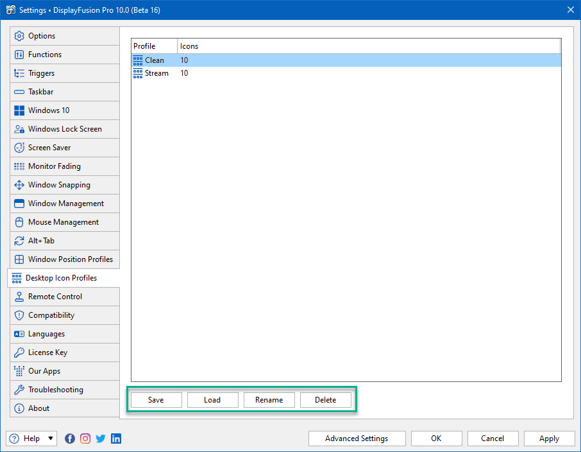Sort list by Icons column header
The image size is (581, 452).
pyautogui.click(x=368, y=46)
